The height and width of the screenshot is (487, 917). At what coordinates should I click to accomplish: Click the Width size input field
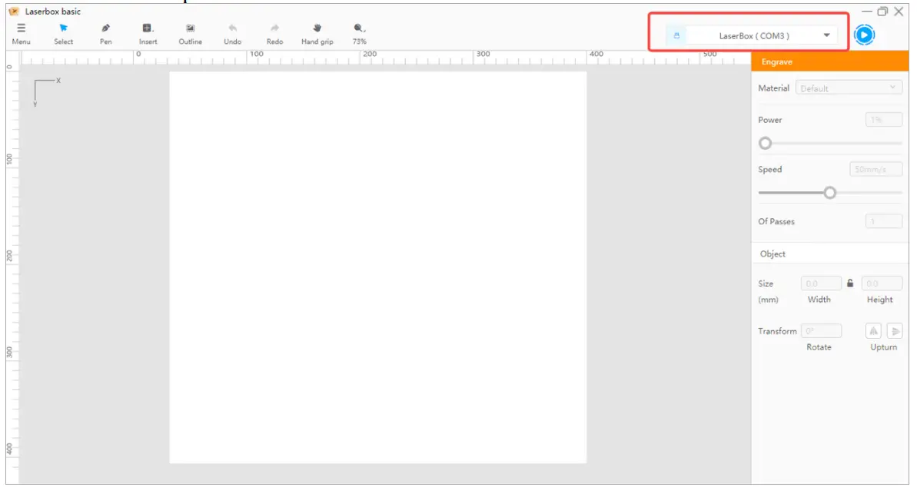[x=821, y=283]
